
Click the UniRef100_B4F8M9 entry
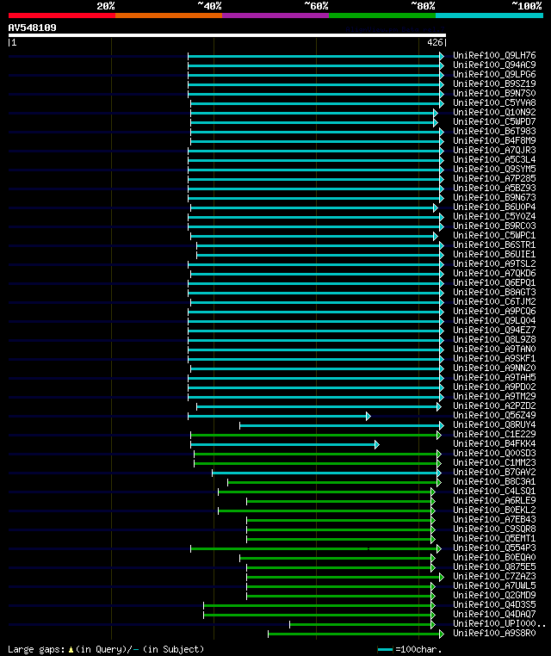tap(494, 140)
